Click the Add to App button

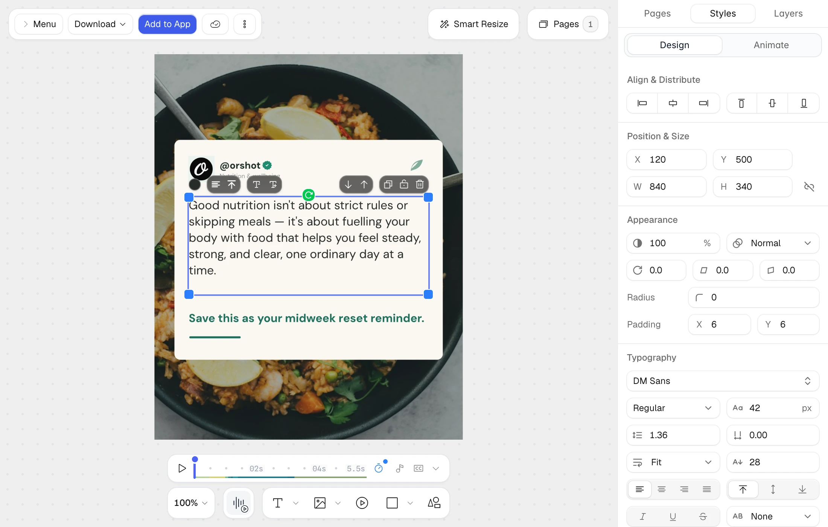(x=167, y=24)
